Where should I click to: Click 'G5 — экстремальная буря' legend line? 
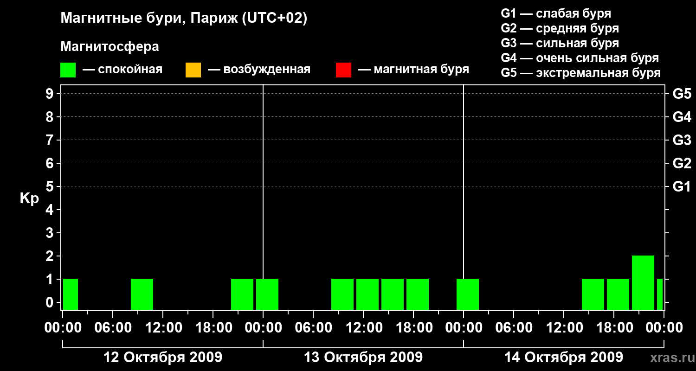(x=580, y=73)
